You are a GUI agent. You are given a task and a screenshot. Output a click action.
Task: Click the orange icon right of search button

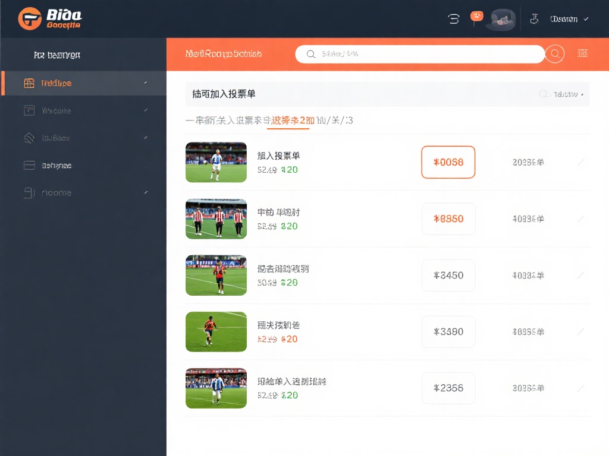(582, 53)
